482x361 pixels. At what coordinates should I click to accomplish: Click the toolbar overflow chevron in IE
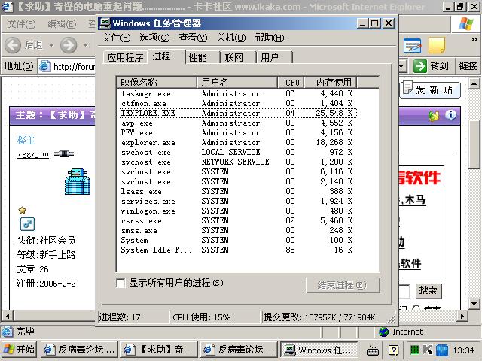[x=474, y=39]
